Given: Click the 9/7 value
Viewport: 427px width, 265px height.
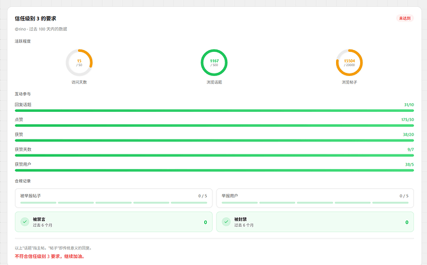Looking at the screenshot, I should (411, 149).
